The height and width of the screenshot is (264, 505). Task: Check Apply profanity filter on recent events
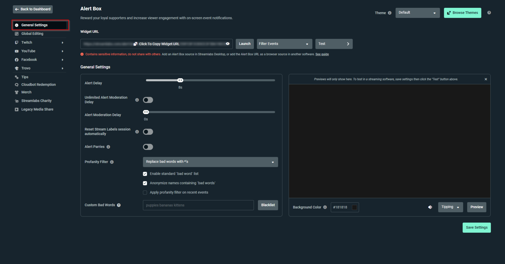pyautogui.click(x=145, y=192)
